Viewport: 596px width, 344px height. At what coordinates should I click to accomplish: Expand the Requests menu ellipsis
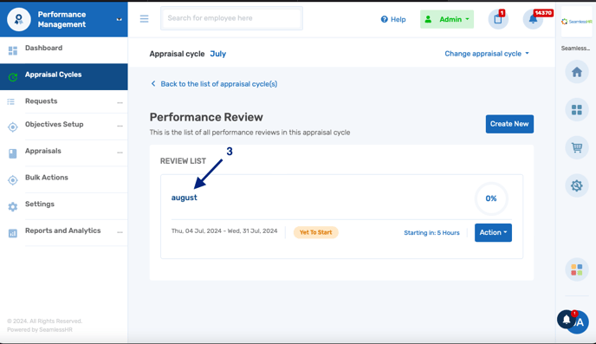120,102
